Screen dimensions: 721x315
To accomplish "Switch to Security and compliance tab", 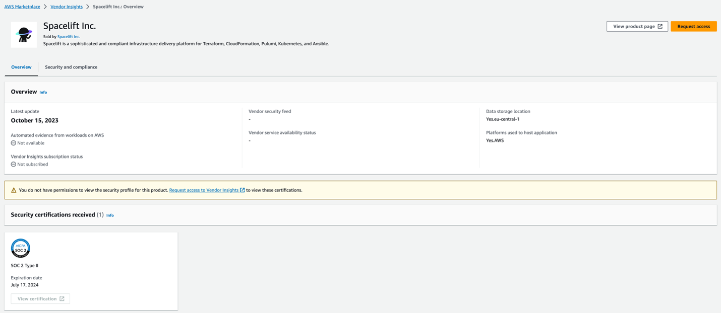I will 71,67.
